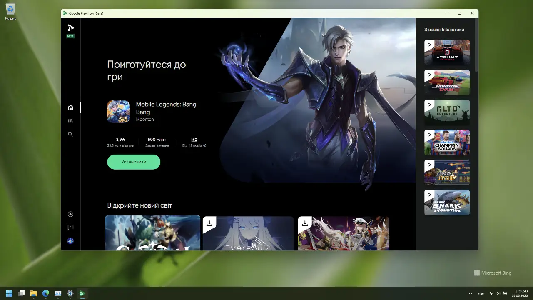Open the Library icon in sidebar

70,121
